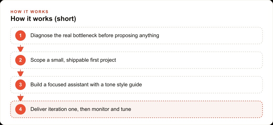Image resolution: width=273 pixels, height=125 pixels.
Task: Open the Diagnose the real bottleneck step text
Action: [x=95, y=36]
